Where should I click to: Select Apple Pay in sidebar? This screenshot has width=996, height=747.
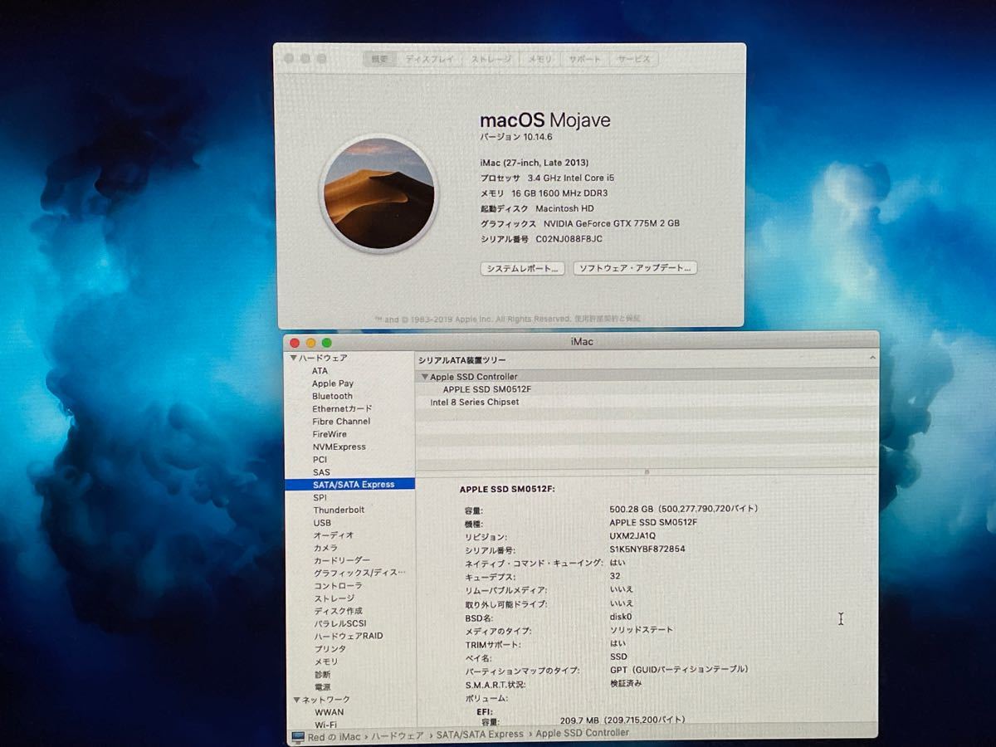click(x=333, y=383)
